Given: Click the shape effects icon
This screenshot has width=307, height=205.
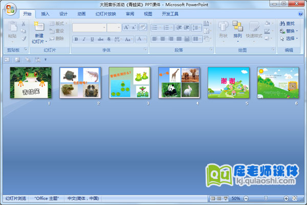Looking at the screenshot, I should click(267, 38).
